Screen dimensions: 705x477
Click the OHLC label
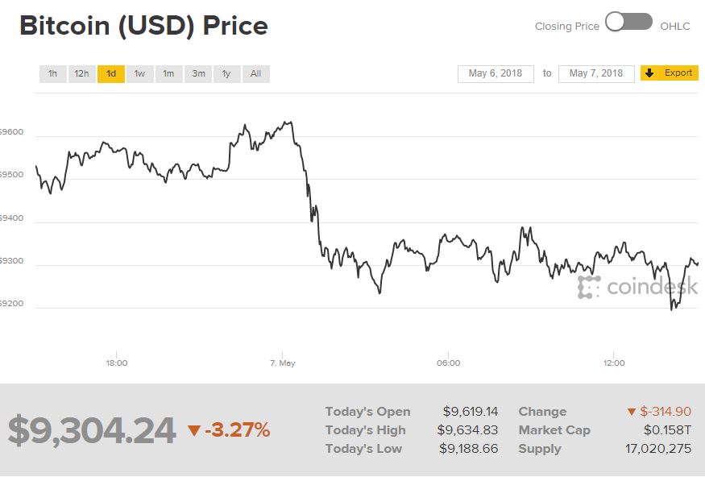coord(675,27)
